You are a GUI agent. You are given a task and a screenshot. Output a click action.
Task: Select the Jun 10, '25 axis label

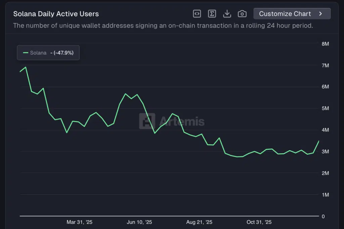click(x=139, y=222)
